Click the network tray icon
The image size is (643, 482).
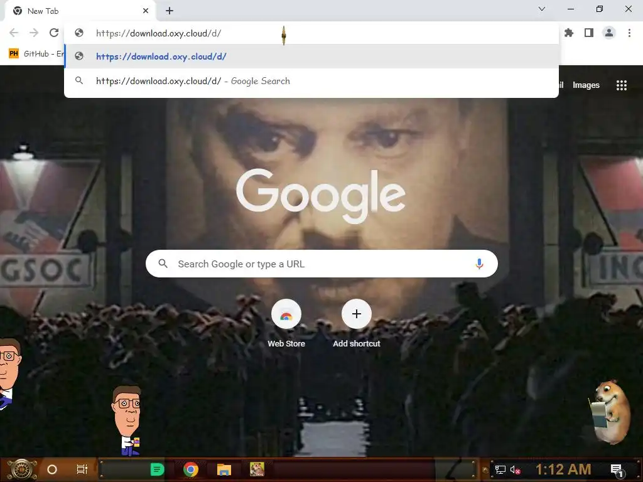click(500, 469)
